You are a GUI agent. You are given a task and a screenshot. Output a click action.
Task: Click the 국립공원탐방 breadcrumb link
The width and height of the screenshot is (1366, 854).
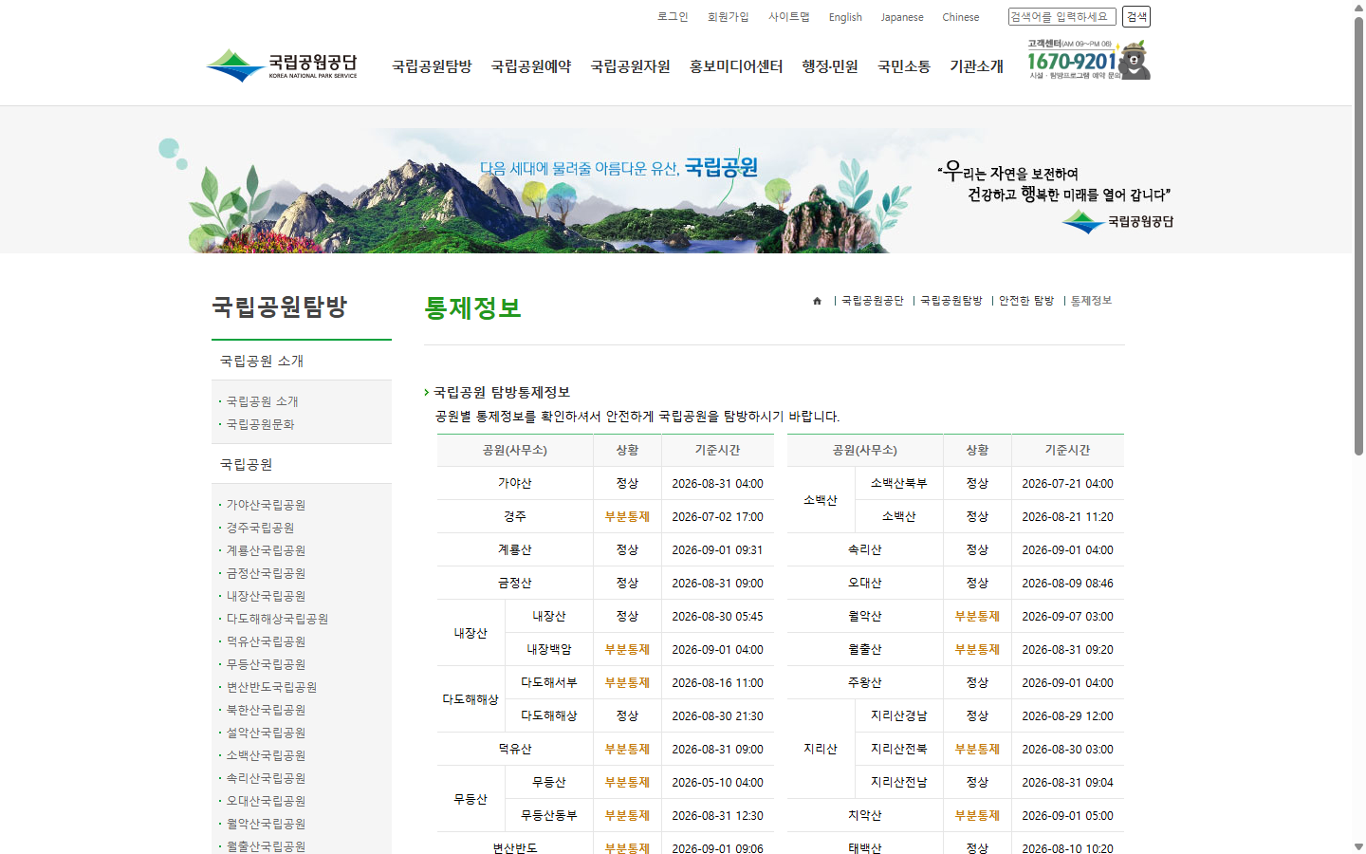click(951, 301)
